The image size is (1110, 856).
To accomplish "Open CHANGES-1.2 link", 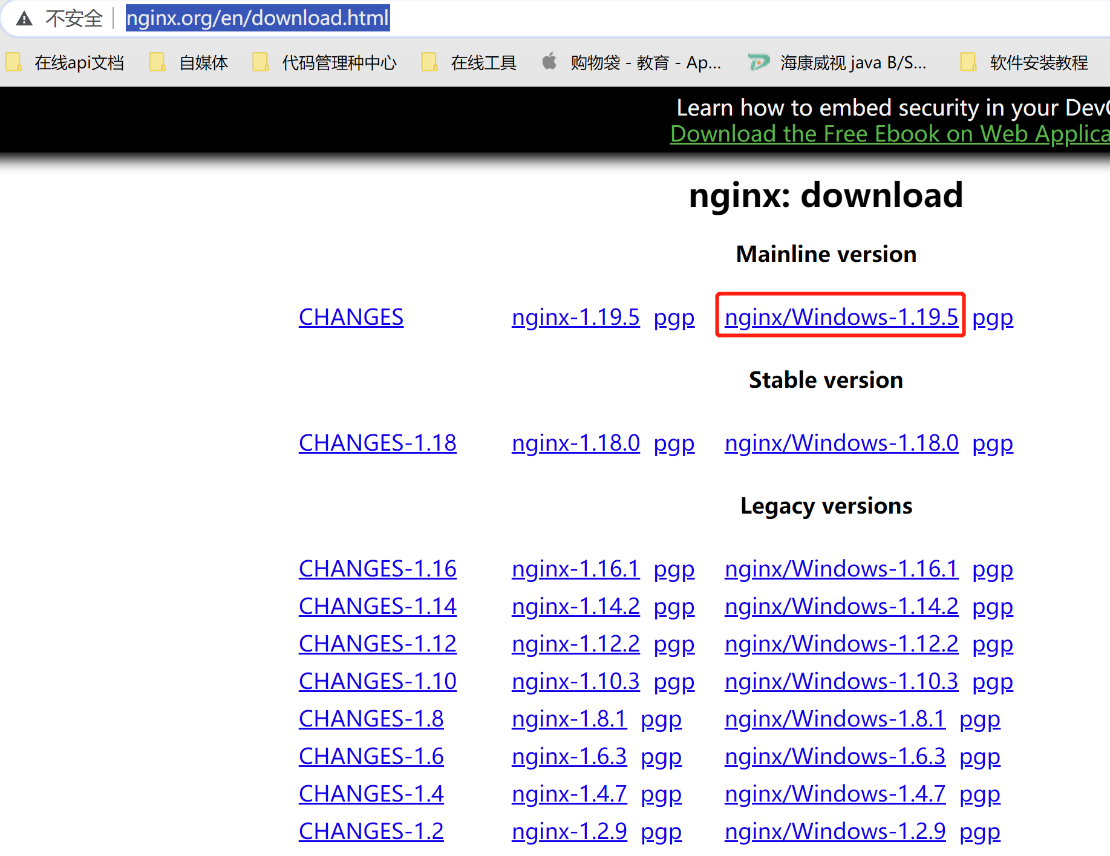I will (x=371, y=832).
